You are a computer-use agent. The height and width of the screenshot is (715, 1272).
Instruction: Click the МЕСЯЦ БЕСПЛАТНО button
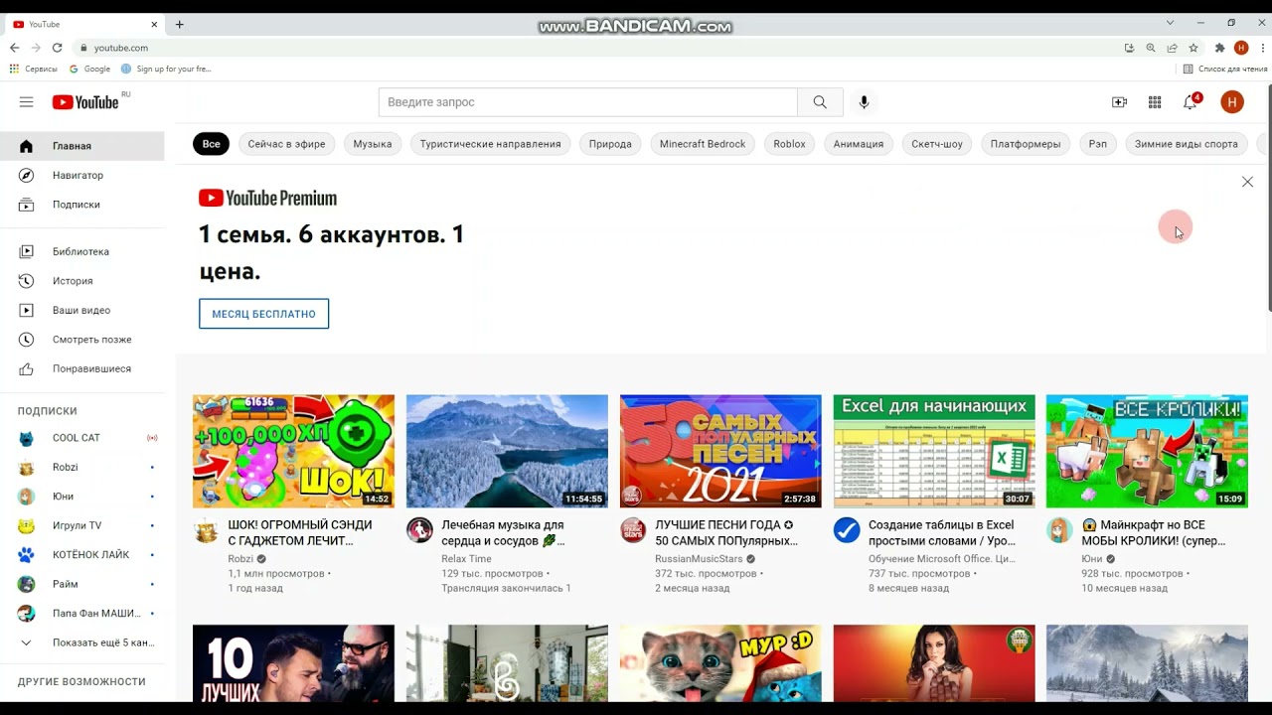click(263, 314)
